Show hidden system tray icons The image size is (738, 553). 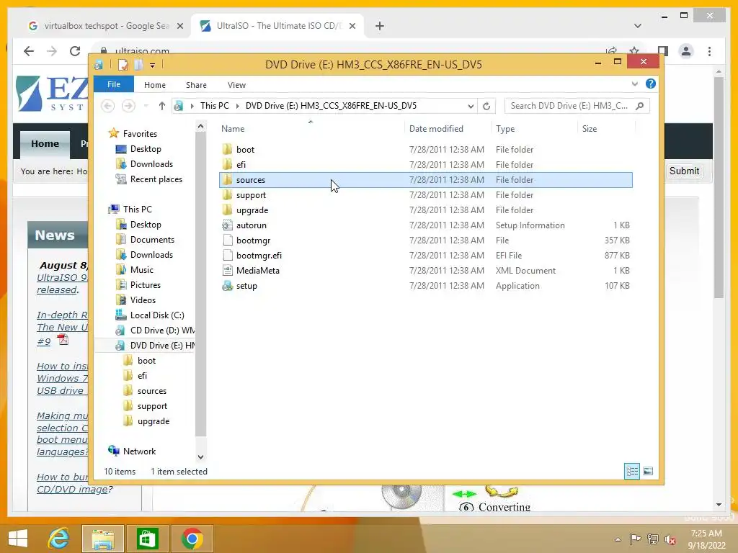tap(618, 539)
